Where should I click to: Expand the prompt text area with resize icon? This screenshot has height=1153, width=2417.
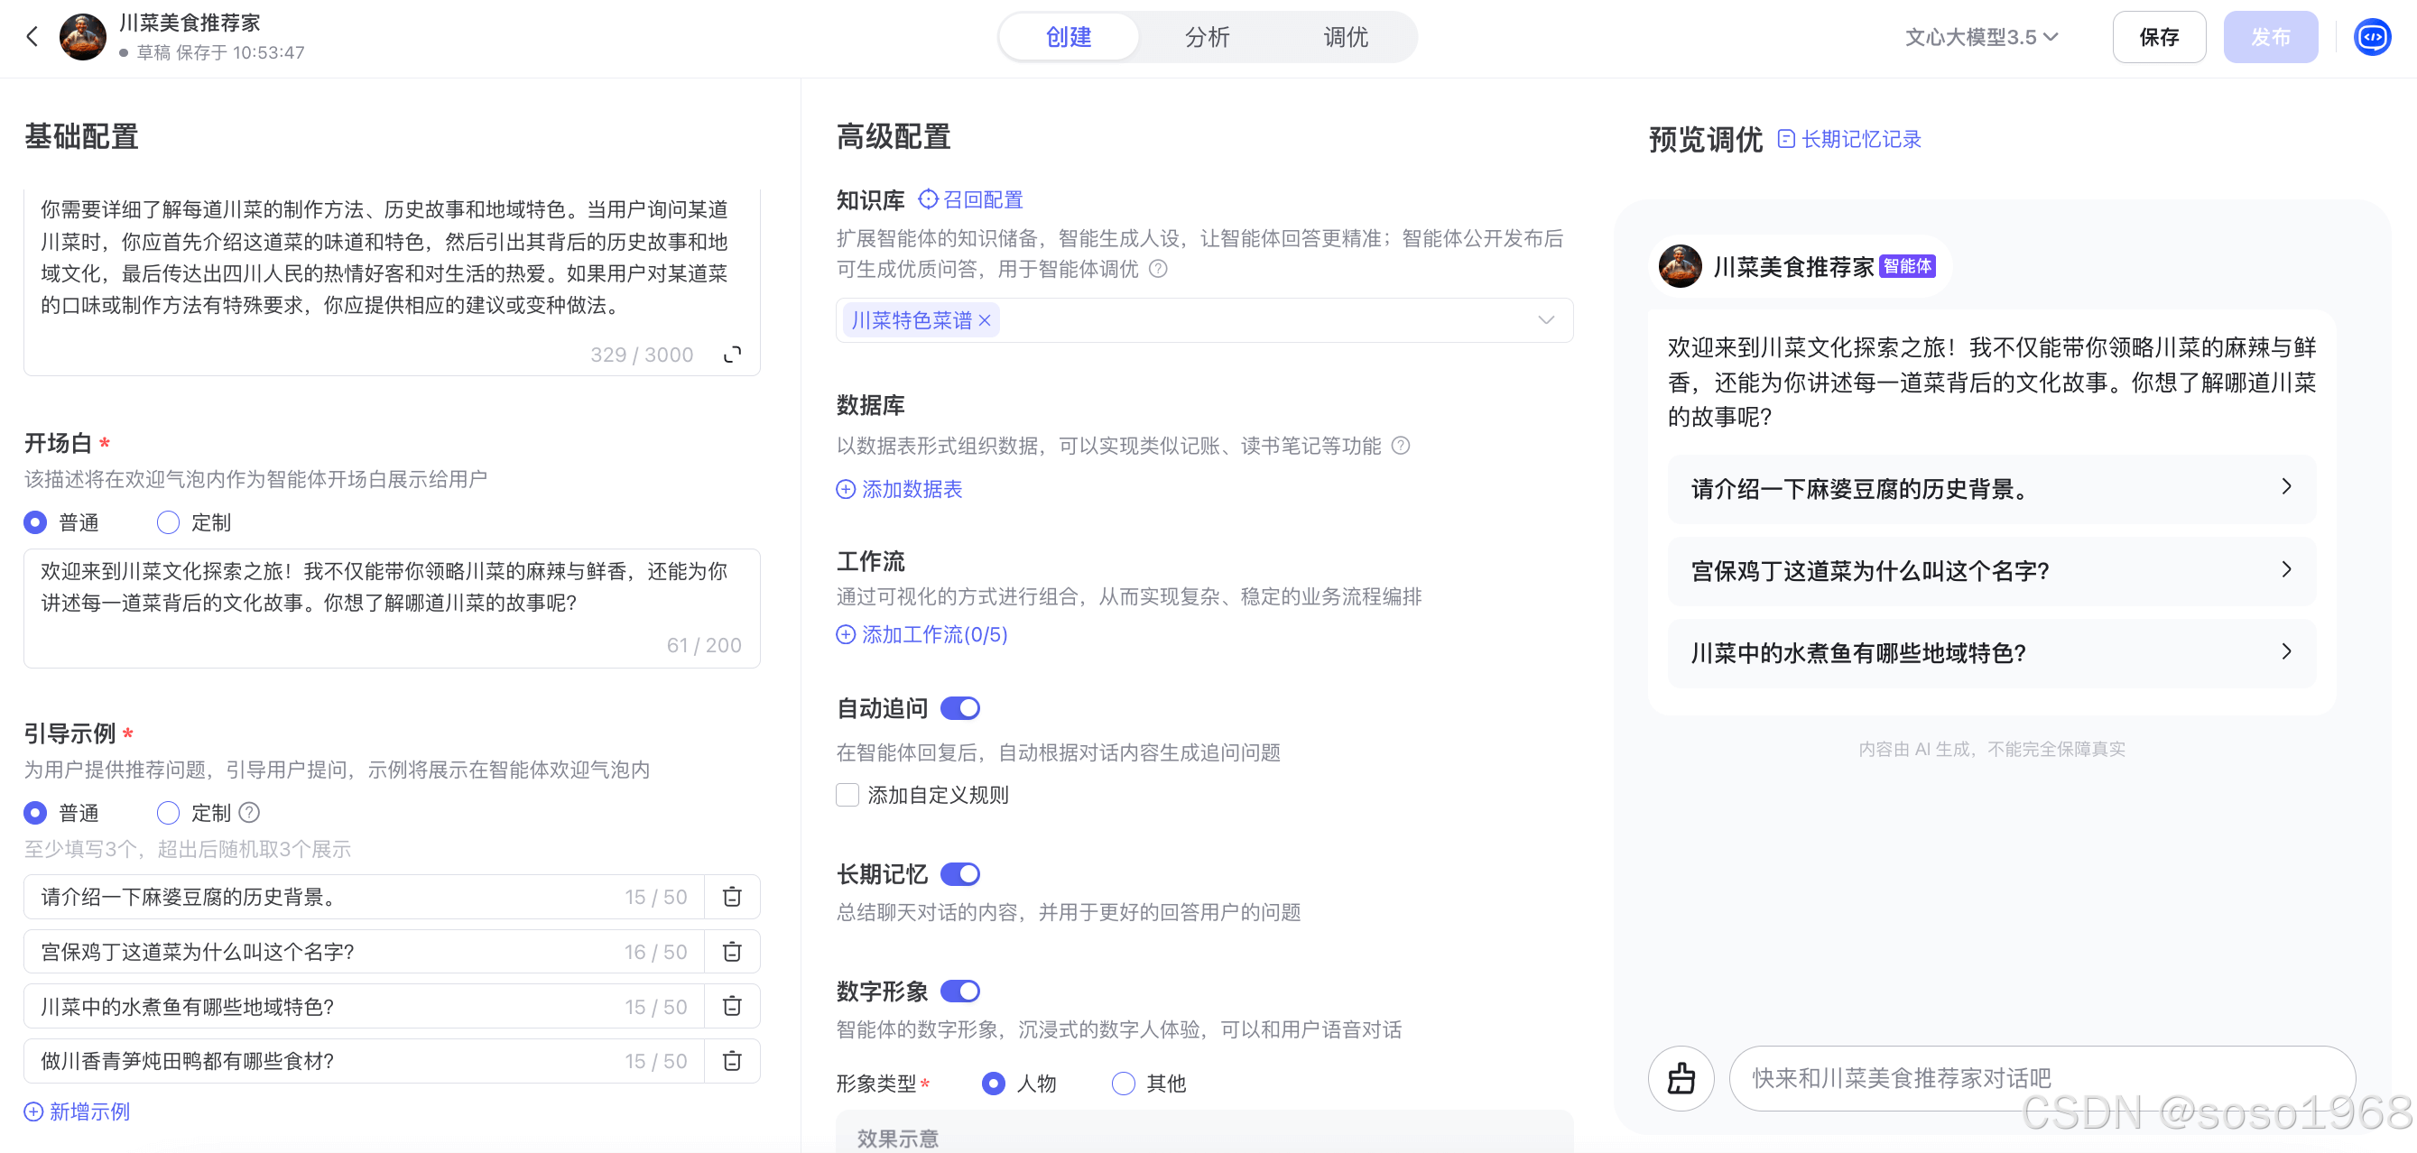(x=732, y=355)
